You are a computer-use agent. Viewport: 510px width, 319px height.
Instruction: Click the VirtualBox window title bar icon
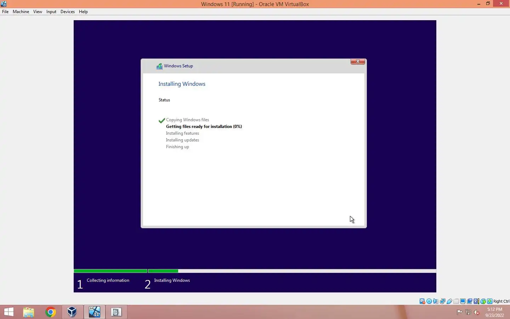coord(4,4)
